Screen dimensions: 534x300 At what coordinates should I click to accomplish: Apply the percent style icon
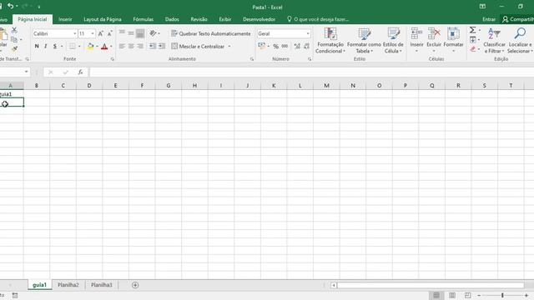click(x=275, y=47)
